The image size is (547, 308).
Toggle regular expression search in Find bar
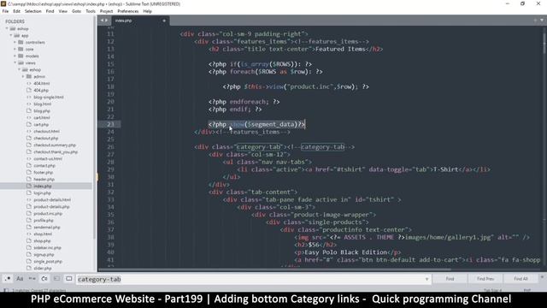(x=8, y=279)
